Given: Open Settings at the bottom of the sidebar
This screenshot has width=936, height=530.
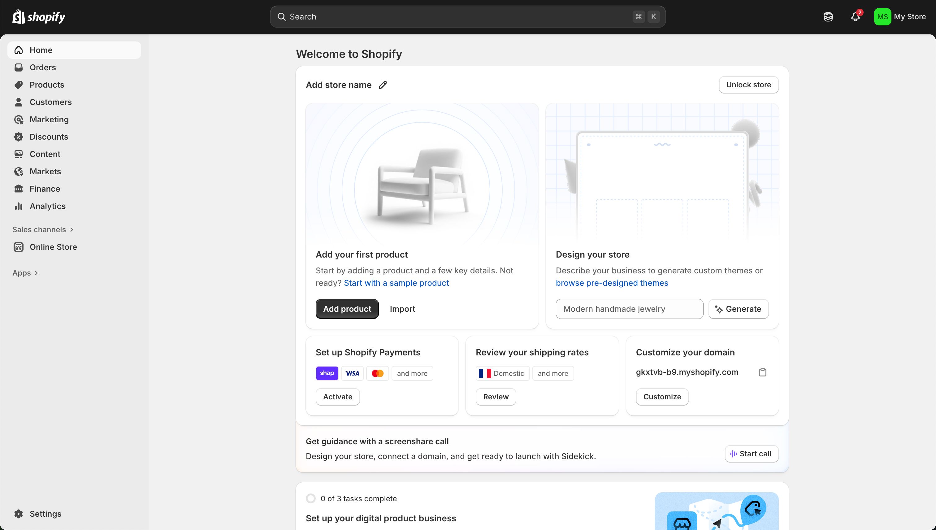Looking at the screenshot, I should pyautogui.click(x=45, y=514).
